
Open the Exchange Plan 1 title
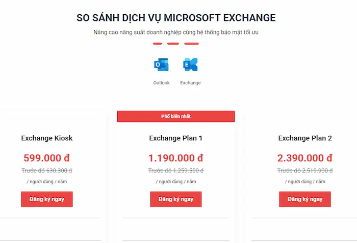tap(176, 138)
